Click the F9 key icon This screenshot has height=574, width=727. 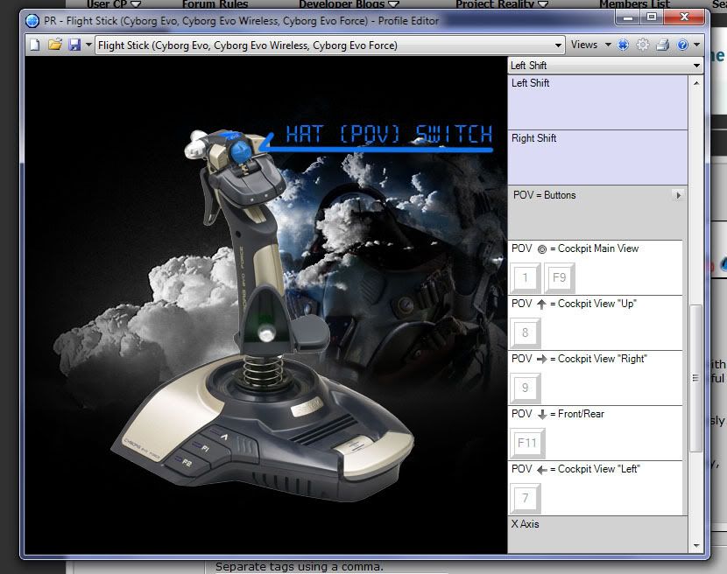(559, 278)
